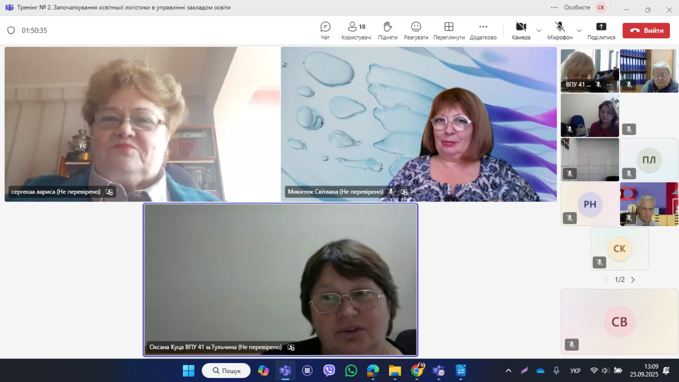Leave the meeting with Вийти

click(646, 30)
